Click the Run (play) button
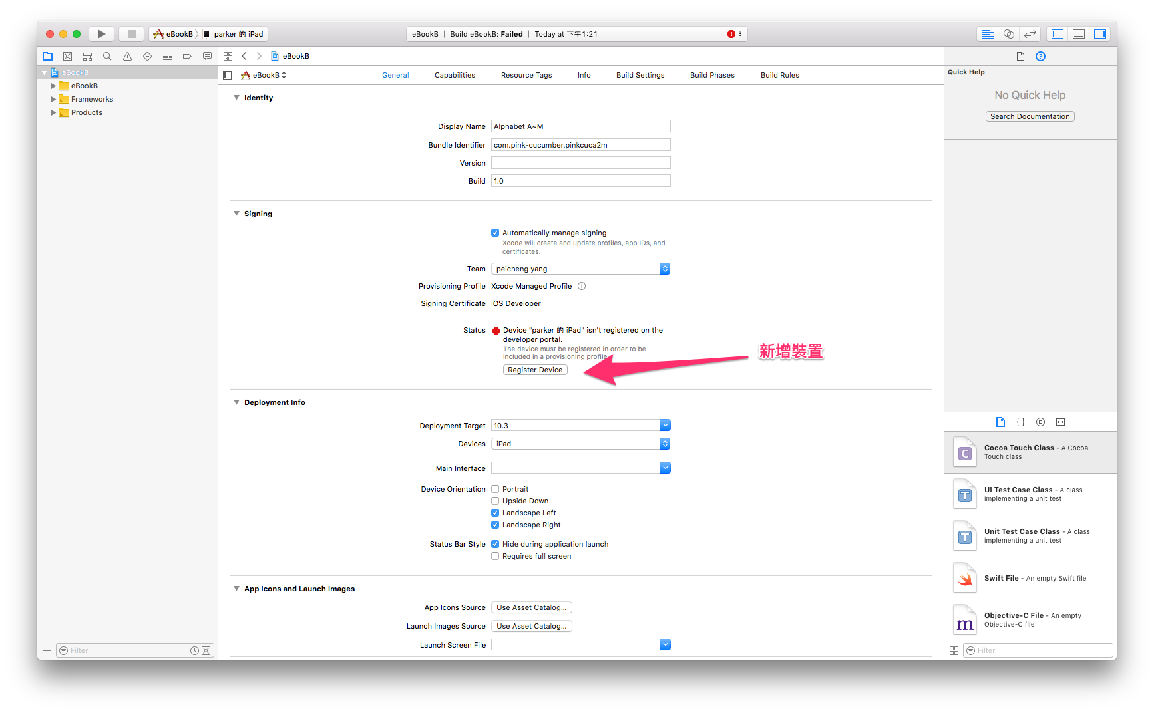Image resolution: width=1154 pixels, height=713 pixels. [101, 34]
